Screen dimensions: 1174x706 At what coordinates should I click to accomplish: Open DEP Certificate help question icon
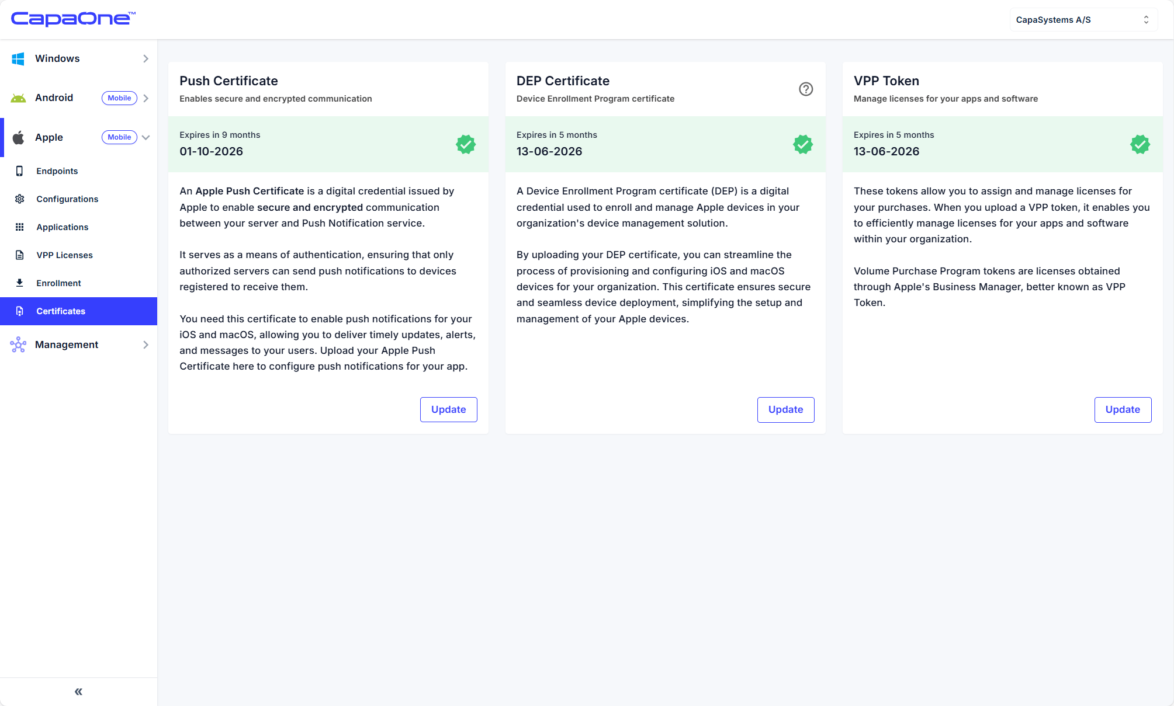pos(806,89)
